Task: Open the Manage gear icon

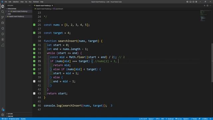Action: click(3, 115)
